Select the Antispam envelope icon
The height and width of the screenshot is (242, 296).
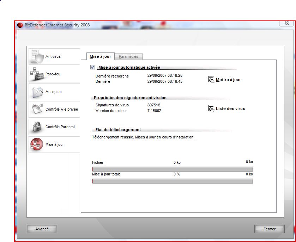click(x=37, y=92)
